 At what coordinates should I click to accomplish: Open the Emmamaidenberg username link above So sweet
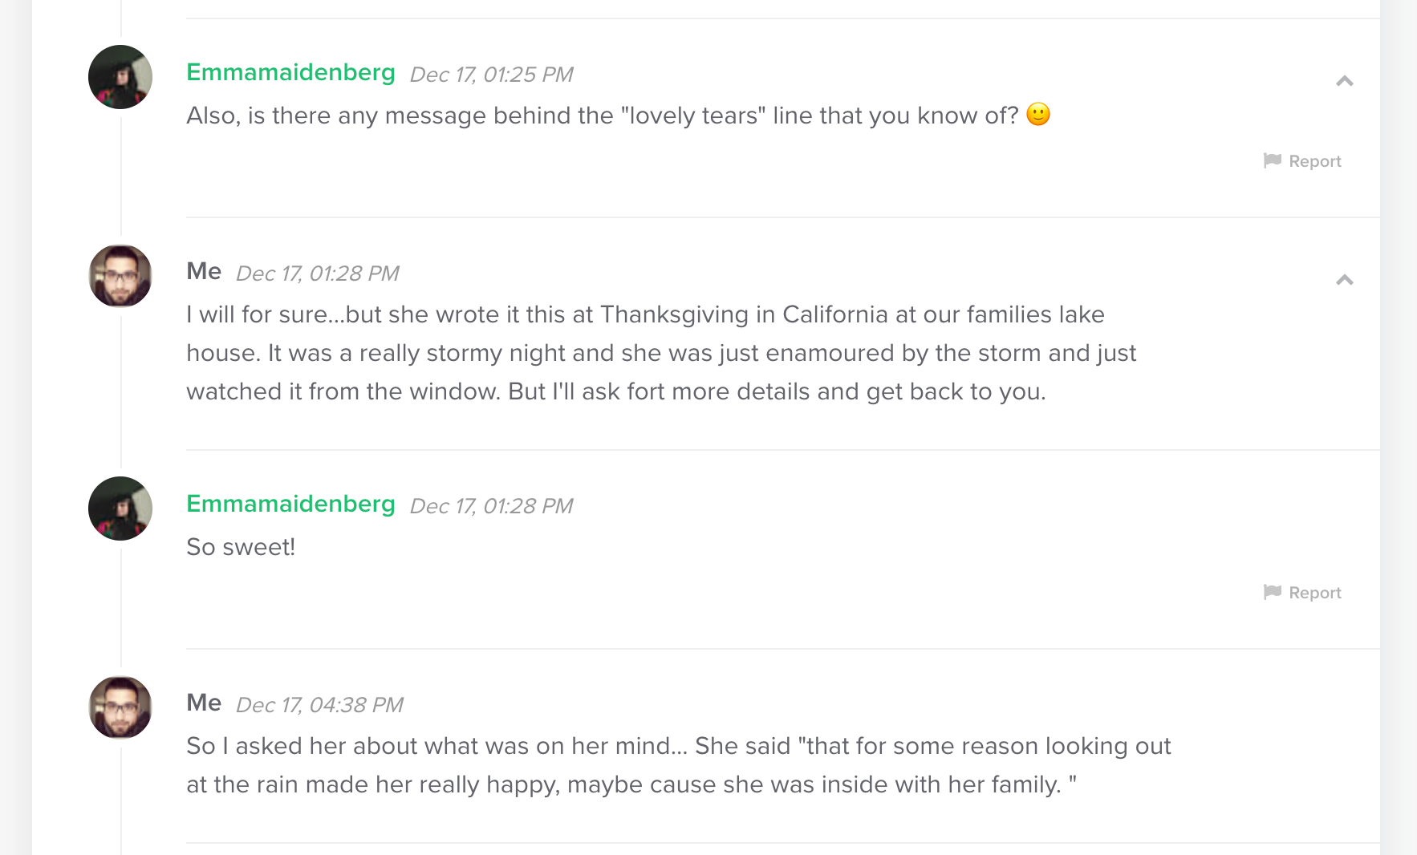290,504
